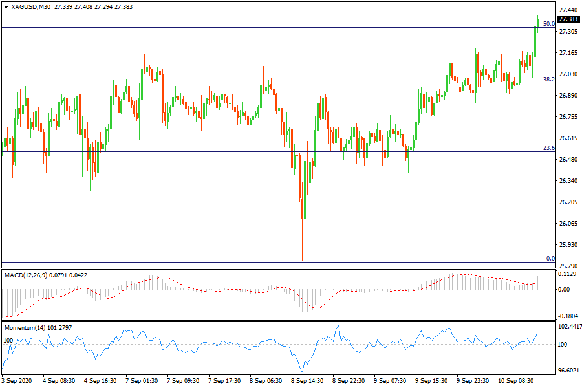Click the 0.1129 value on MACD scale

click(567, 274)
